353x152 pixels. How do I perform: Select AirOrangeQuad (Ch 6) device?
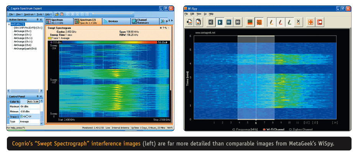pyautogui.click(x=25, y=49)
